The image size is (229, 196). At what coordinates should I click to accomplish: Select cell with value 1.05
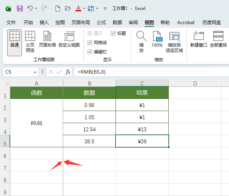coord(89,117)
